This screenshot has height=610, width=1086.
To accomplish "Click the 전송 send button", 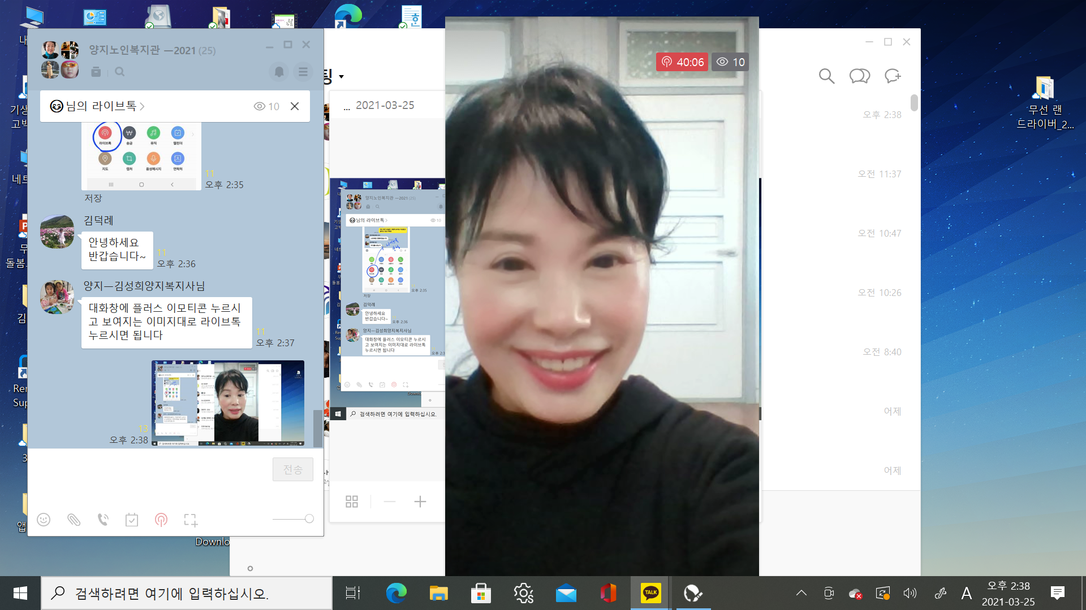I will point(293,469).
